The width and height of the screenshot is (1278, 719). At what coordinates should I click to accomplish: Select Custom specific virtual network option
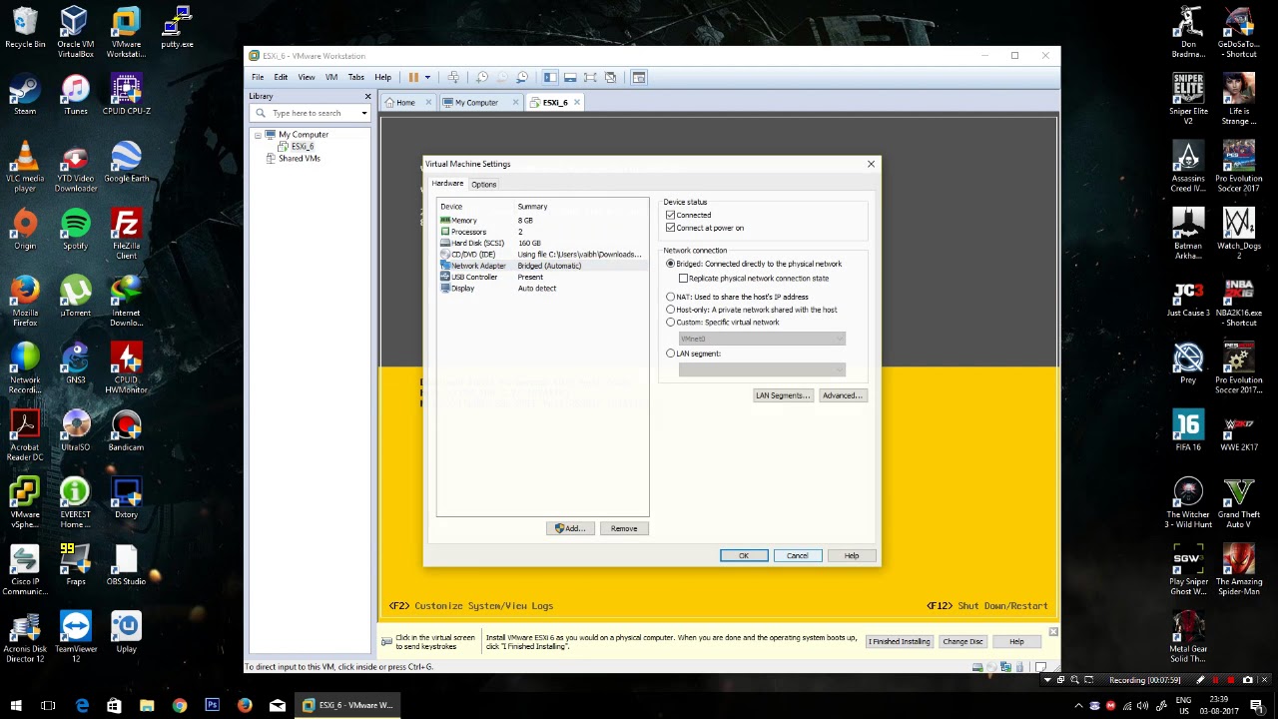coord(670,323)
